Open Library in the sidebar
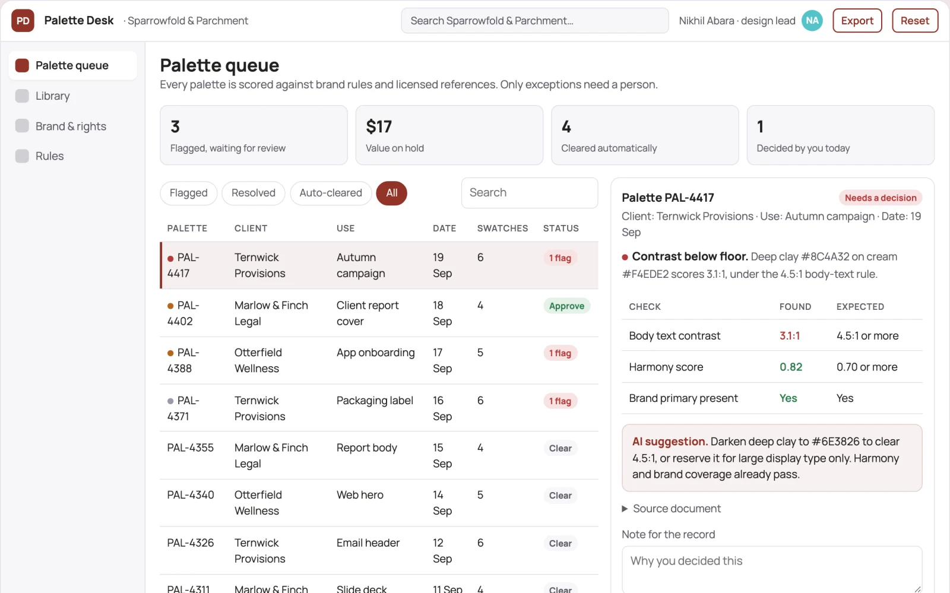The image size is (950, 593). (72, 96)
